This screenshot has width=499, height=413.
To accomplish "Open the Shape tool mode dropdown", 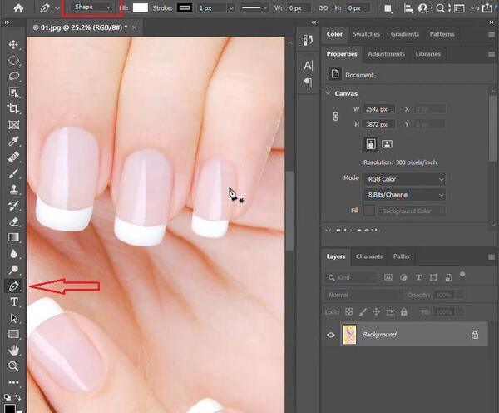I will 91,7.
